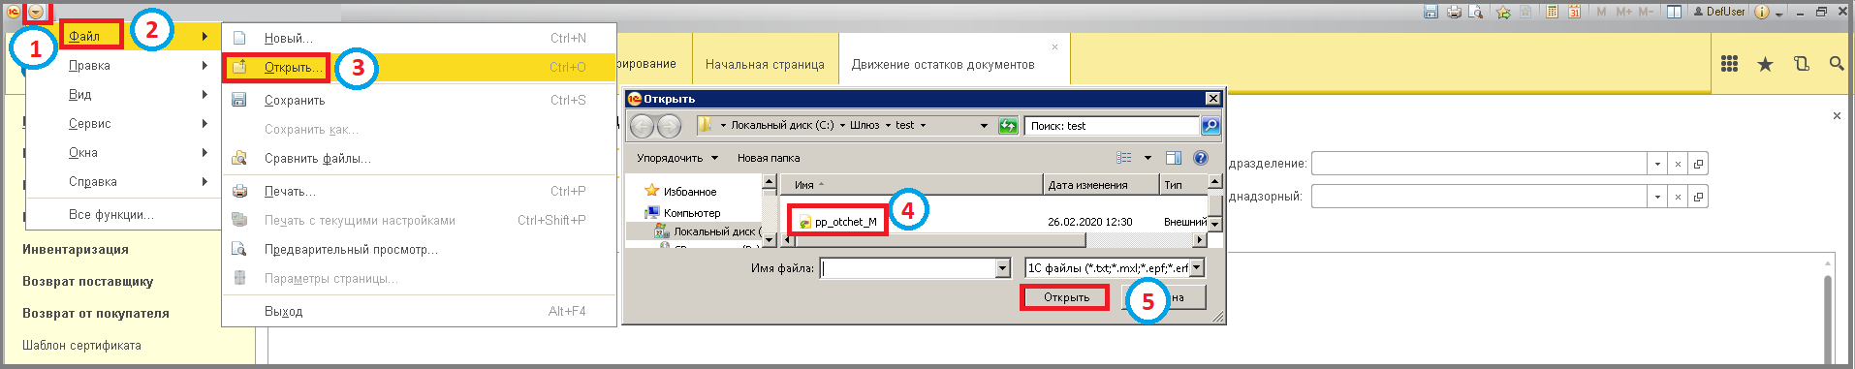The image size is (1855, 369).
Task: Open view options dropdown arrow in dialog
Action: pyautogui.click(x=1148, y=158)
